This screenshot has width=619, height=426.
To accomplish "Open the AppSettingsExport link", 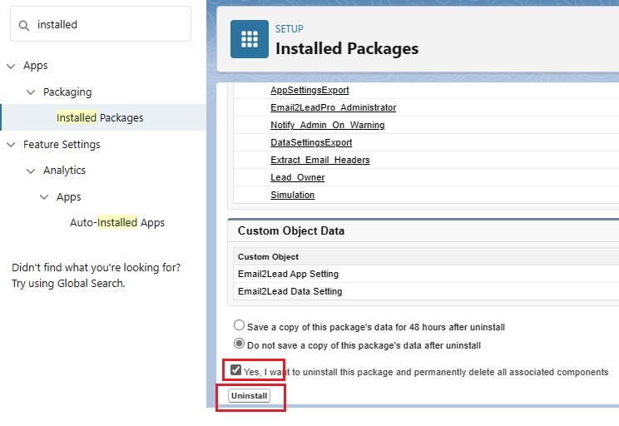I will tap(309, 90).
